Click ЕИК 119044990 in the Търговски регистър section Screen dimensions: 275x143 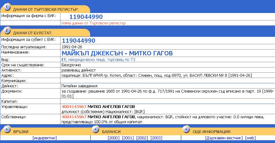pyautogui.click(x=86, y=17)
